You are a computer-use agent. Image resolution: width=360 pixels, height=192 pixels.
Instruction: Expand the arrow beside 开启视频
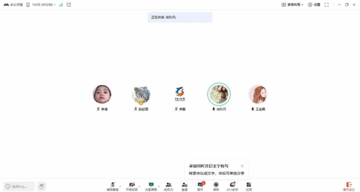click(139, 186)
